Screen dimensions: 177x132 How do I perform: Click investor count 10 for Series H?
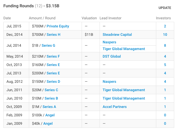click(165, 35)
